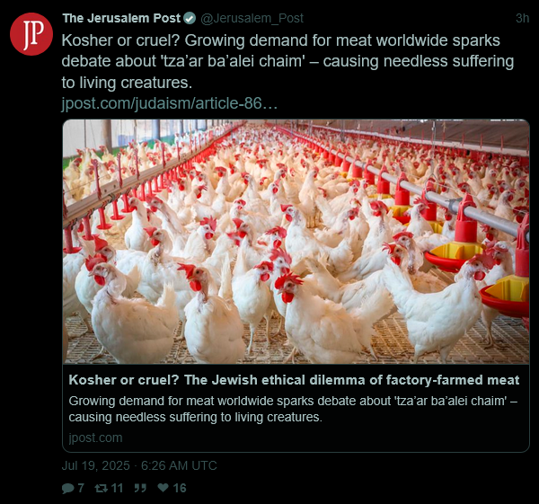Open the card headline about factory-farmed meat
539x504 pixels.
tap(294, 380)
